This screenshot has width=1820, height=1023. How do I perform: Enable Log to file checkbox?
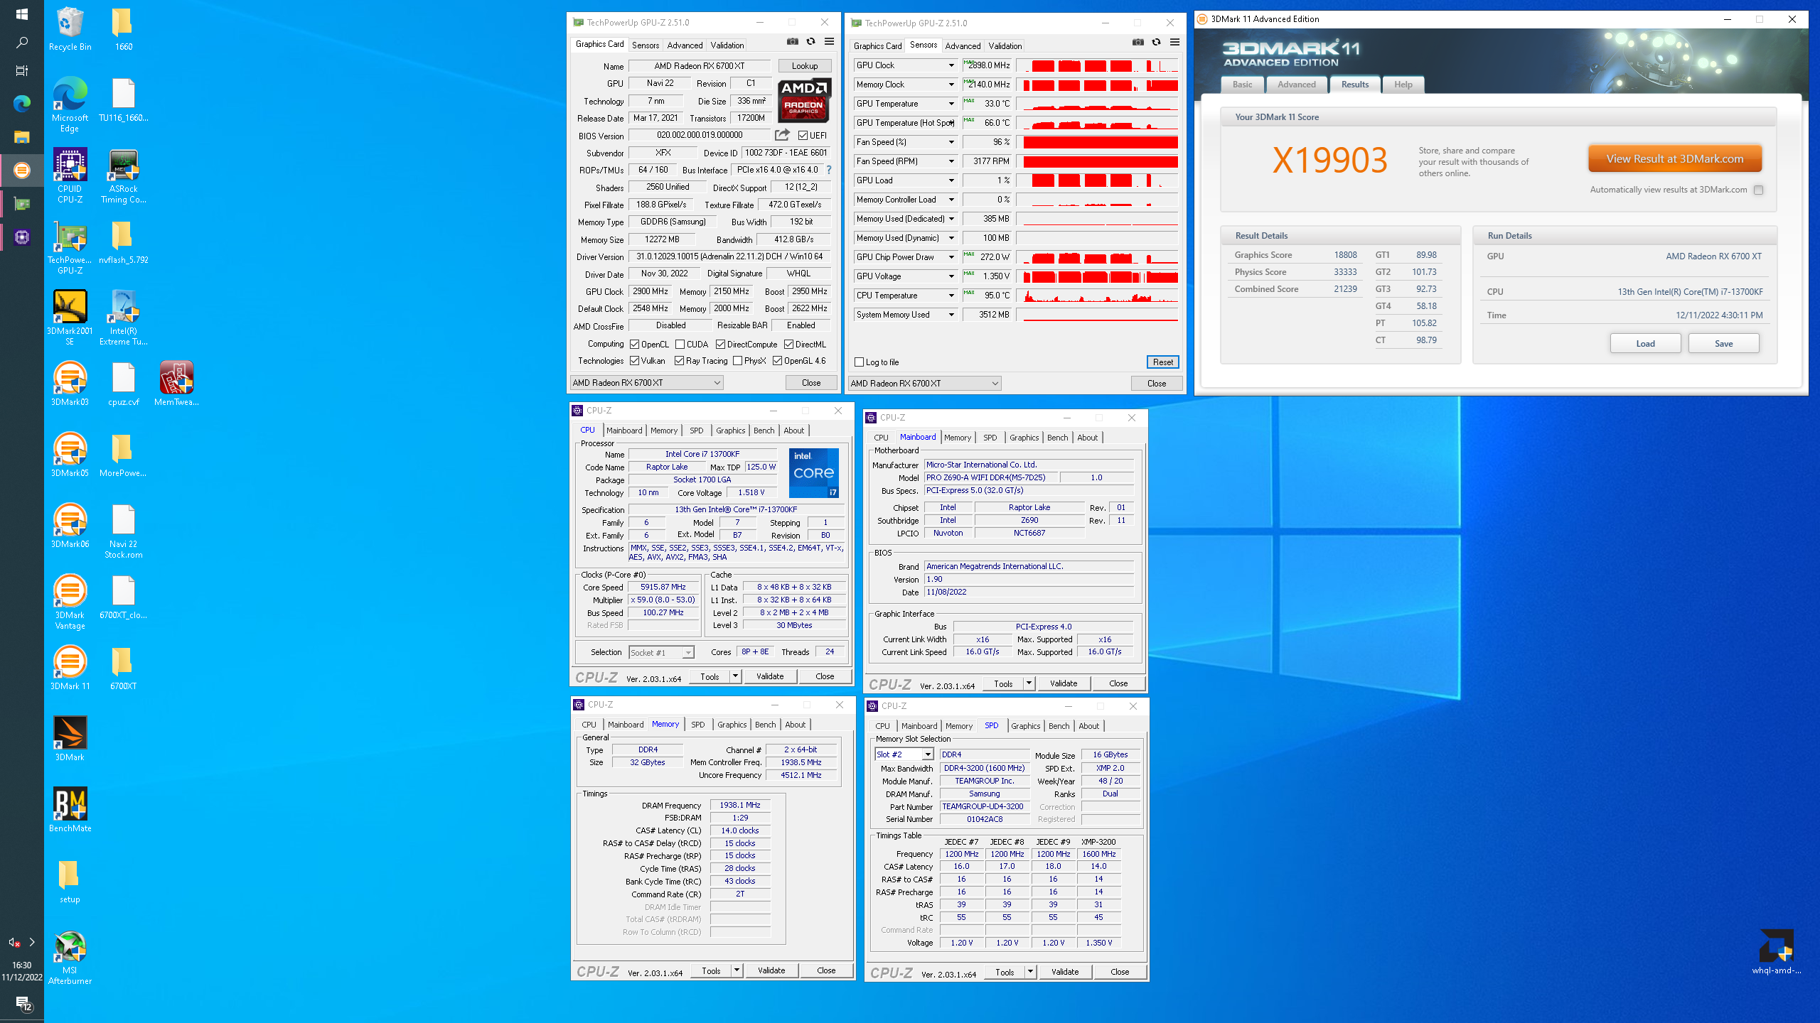click(x=859, y=362)
